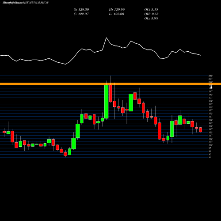Click the 212 price axis label
Viewport: 221px width, 221px height.
210,76
